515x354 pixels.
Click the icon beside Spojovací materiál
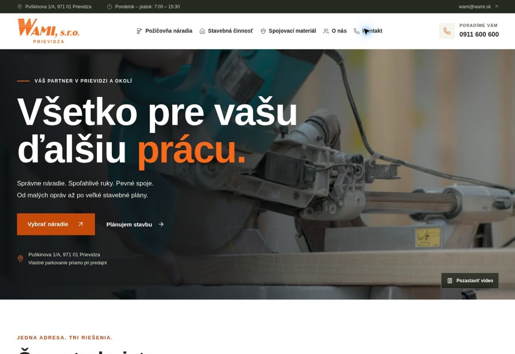click(x=263, y=31)
